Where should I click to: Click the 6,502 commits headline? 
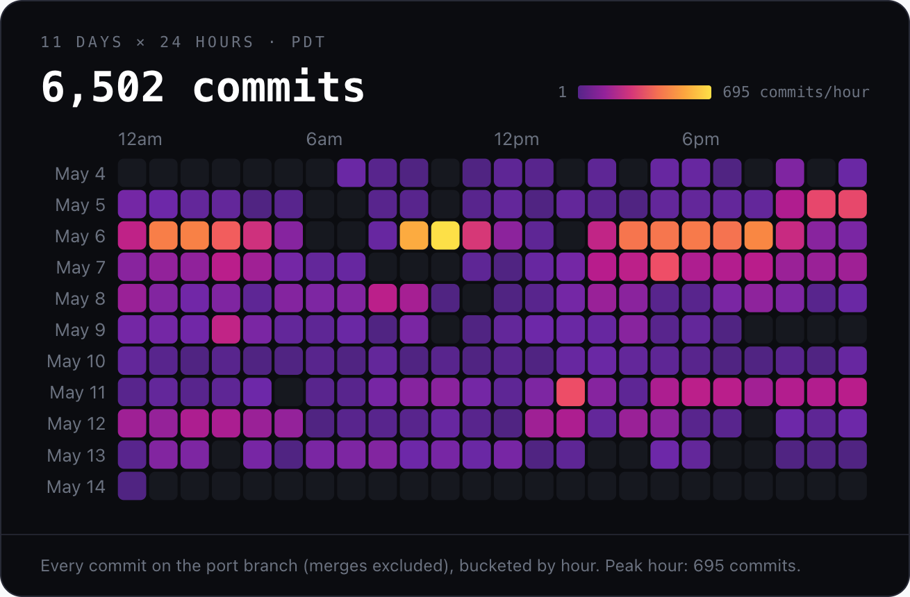point(203,87)
